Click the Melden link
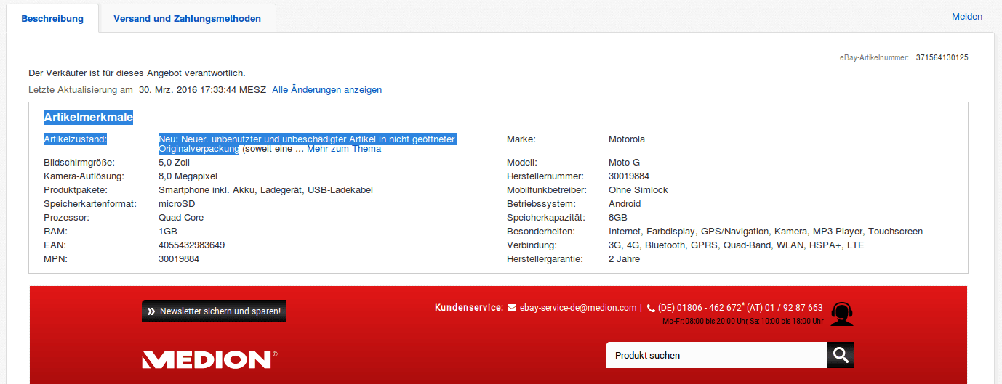1002x384 pixels. (x=967, y=17)
